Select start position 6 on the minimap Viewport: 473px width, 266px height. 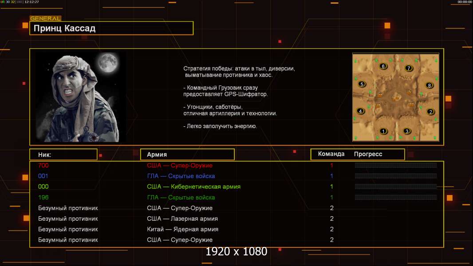click(x=383, y=66)
